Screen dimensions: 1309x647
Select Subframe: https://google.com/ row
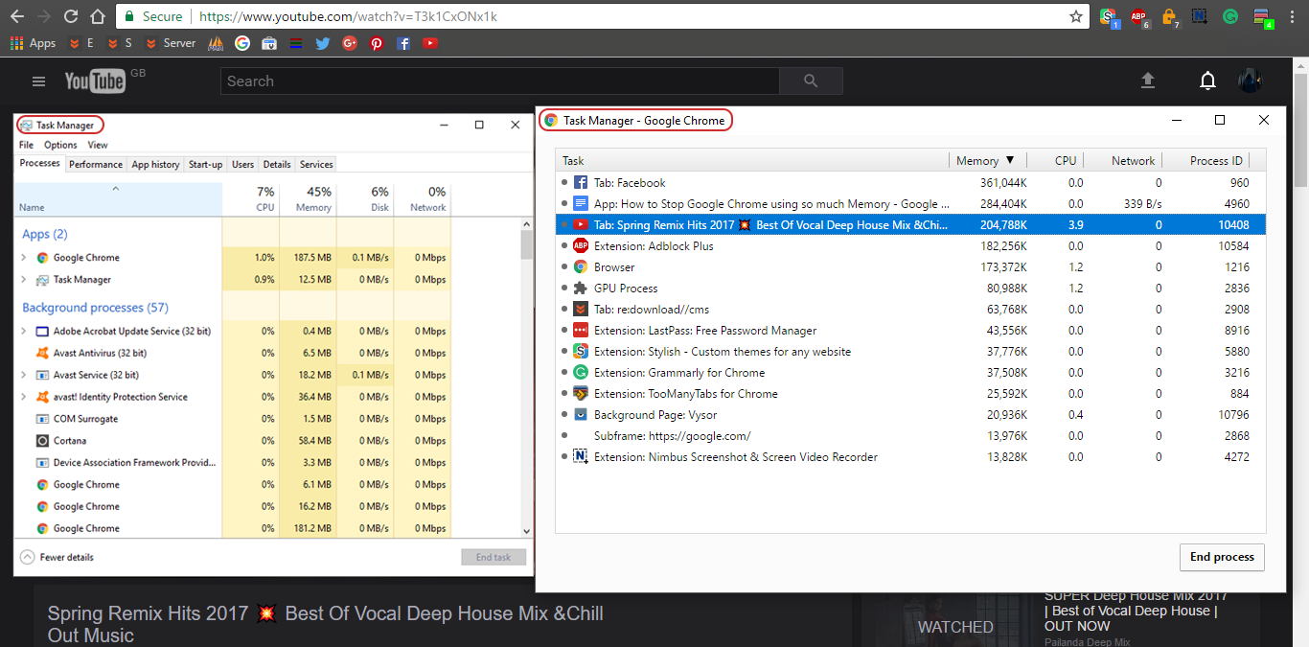pos(910,436)
